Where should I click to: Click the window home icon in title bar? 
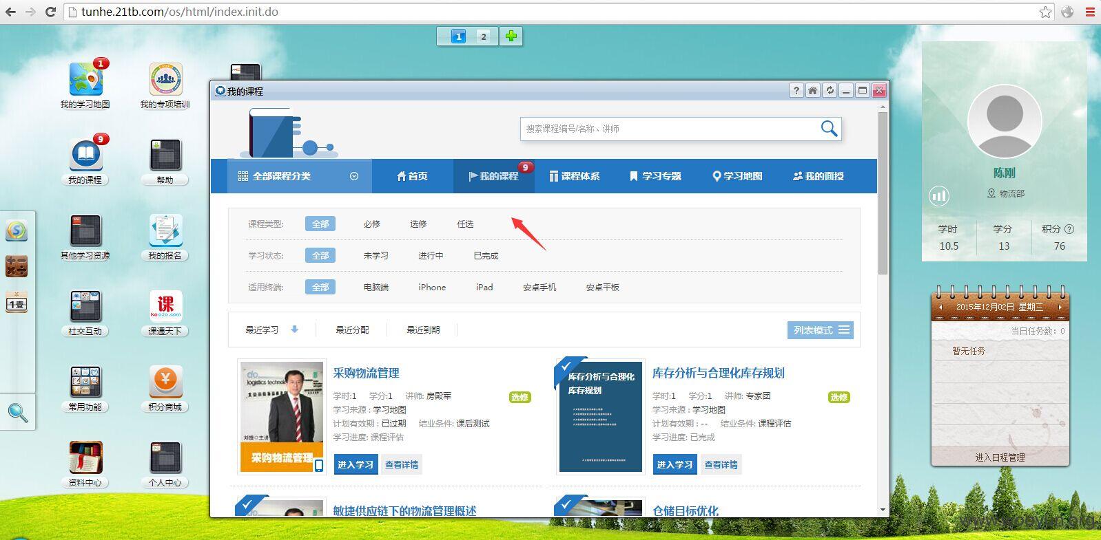tap(813, 91)
